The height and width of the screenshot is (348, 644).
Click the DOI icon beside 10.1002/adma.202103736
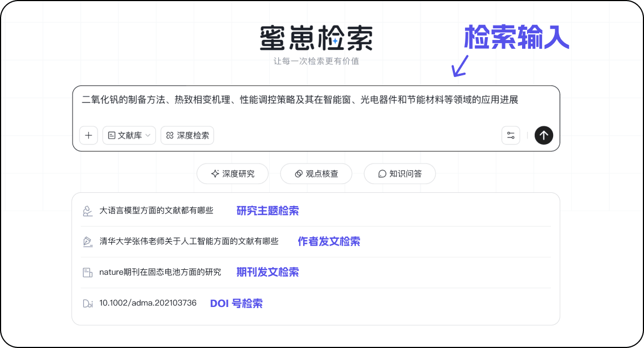click(88, 304)
